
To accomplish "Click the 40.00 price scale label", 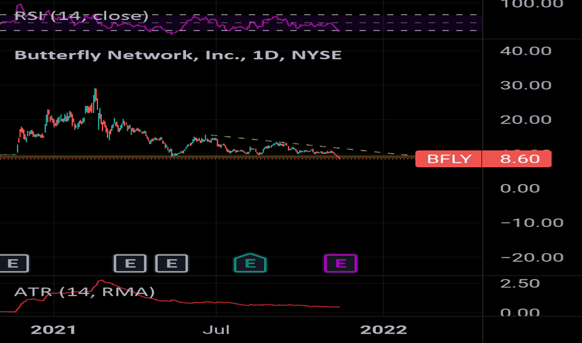I will point(526,51).
